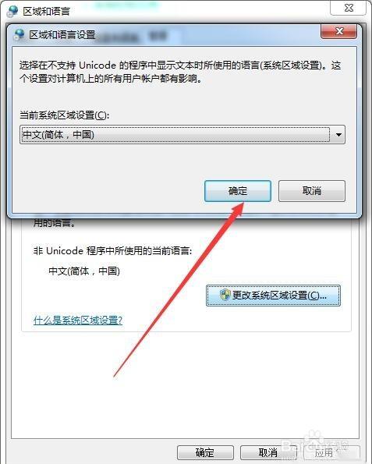Click the shield icon on 更改系统区域设置 button

coord(225,295)
